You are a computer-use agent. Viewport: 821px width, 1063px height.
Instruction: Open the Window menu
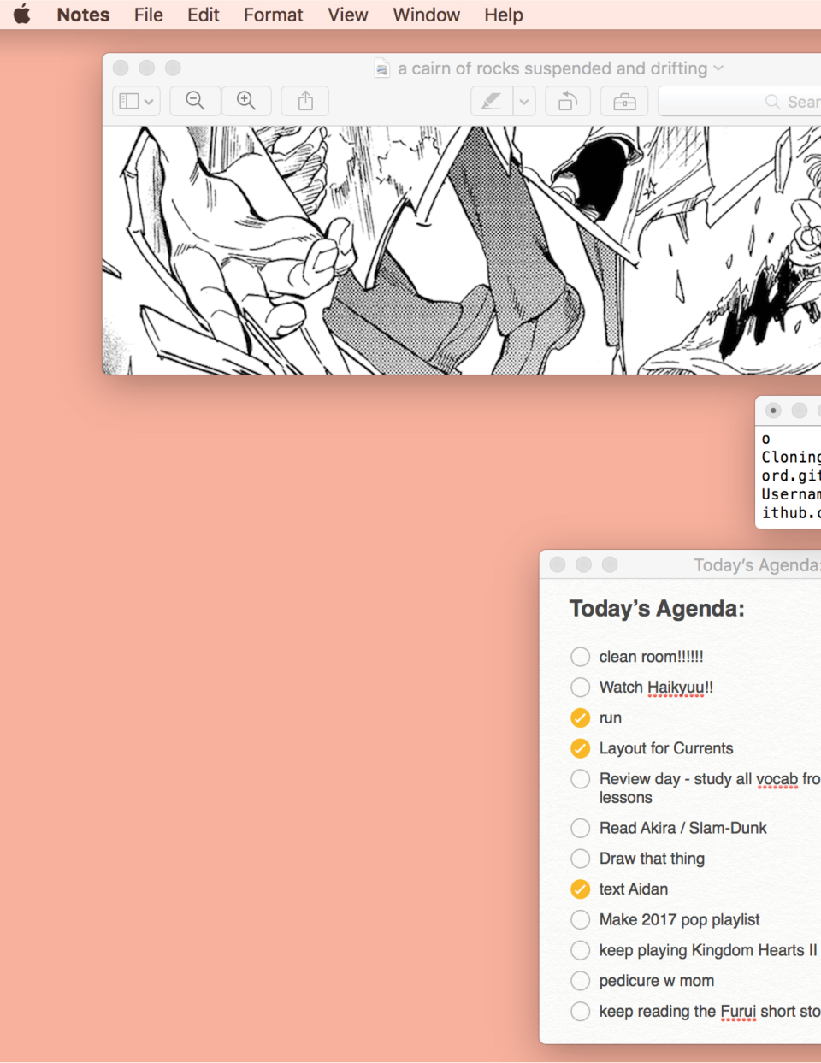(x=426, y=15)
